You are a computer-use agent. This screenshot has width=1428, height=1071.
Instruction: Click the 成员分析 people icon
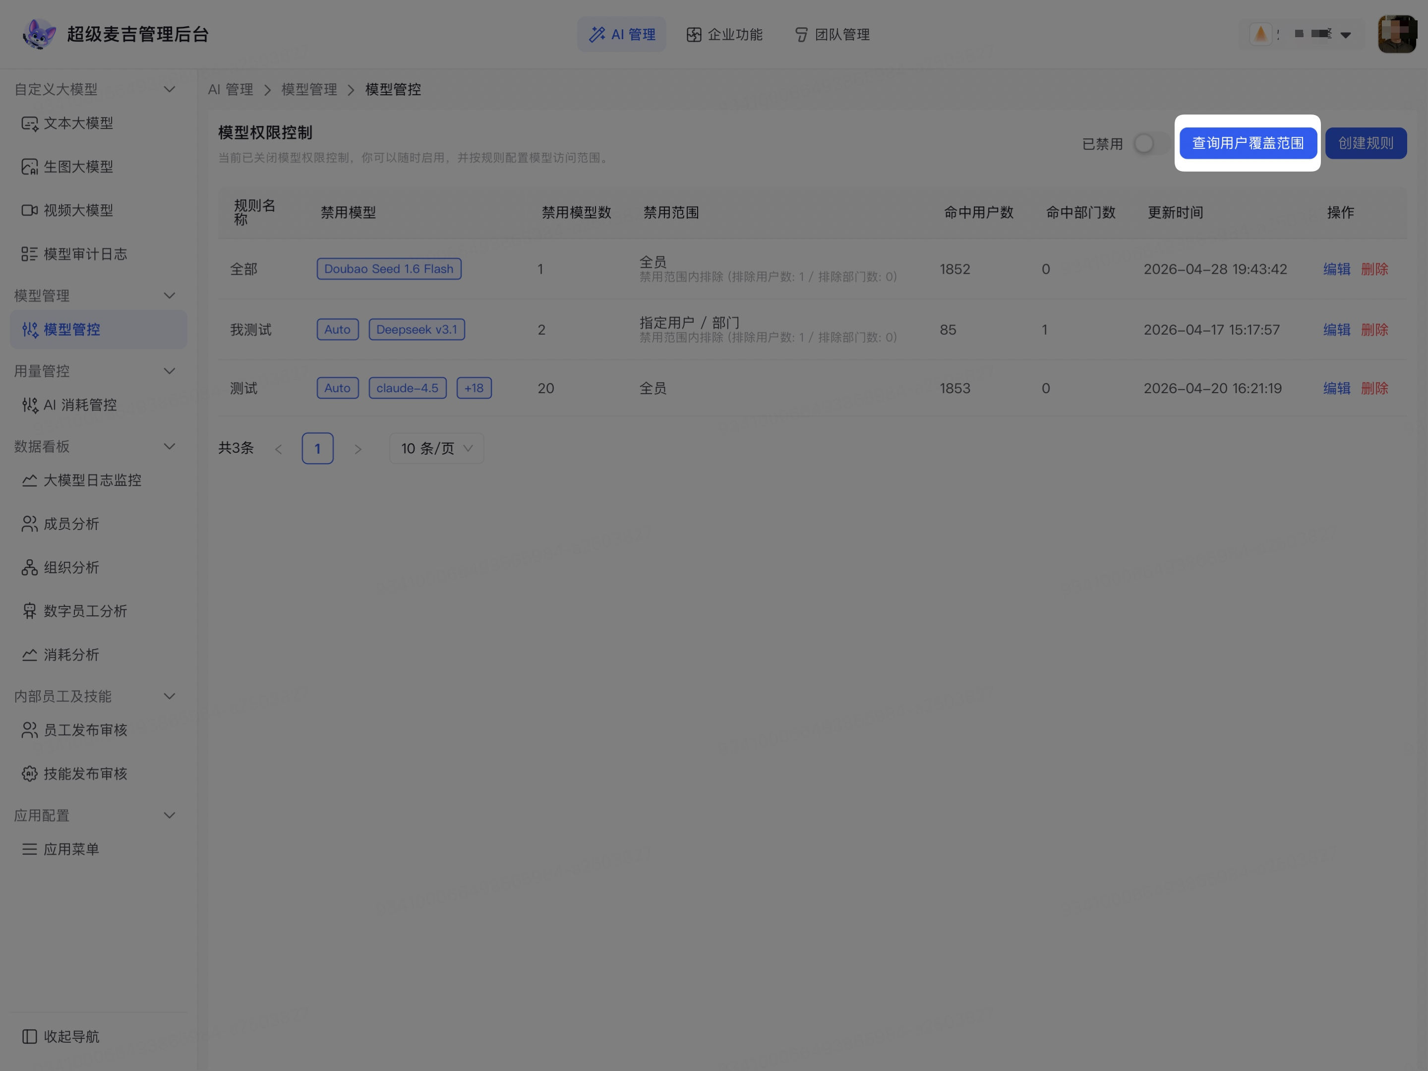tap(30, 524)
